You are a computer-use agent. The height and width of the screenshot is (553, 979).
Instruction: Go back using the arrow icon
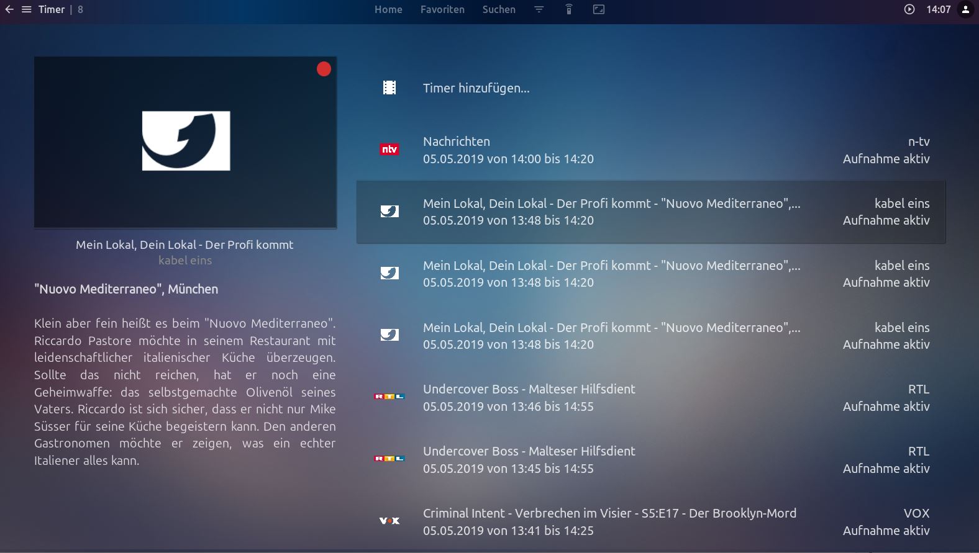9,9
